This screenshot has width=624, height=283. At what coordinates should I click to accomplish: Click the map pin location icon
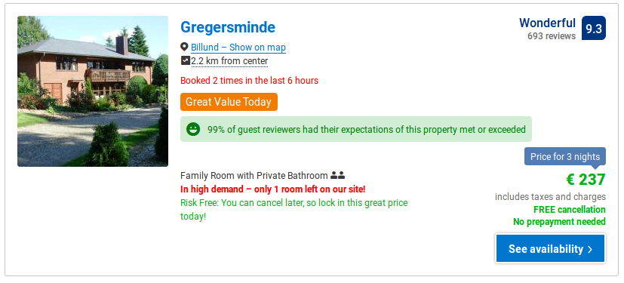click(x=184, y=47)
